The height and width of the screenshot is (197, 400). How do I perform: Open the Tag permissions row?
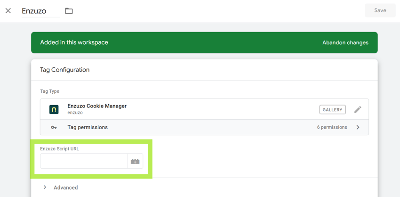(x=204, y=127)
